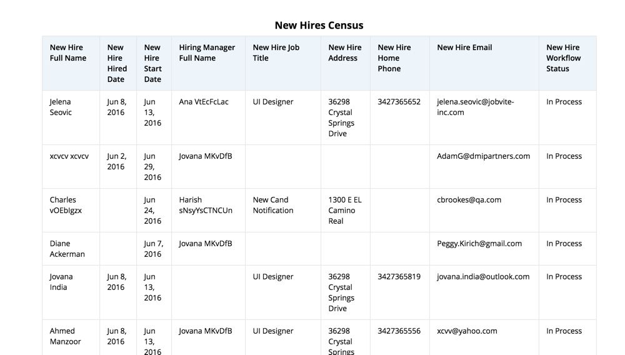Image resolution: width=625 pixels, height=355 pixels.
Task: Click the AdamG@dmipartners.com email address
Action: (483, 156)
